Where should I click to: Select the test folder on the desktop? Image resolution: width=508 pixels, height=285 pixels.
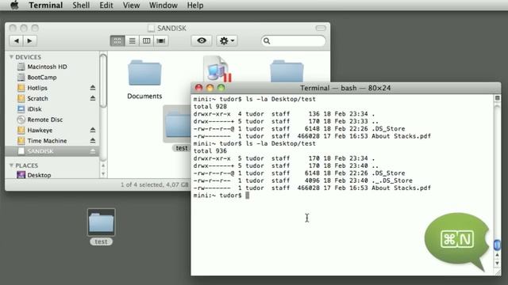tap(101, 222)
